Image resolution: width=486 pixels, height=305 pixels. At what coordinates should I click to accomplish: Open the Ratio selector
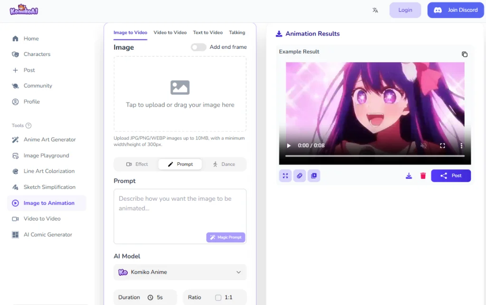(x=215, y=297)
